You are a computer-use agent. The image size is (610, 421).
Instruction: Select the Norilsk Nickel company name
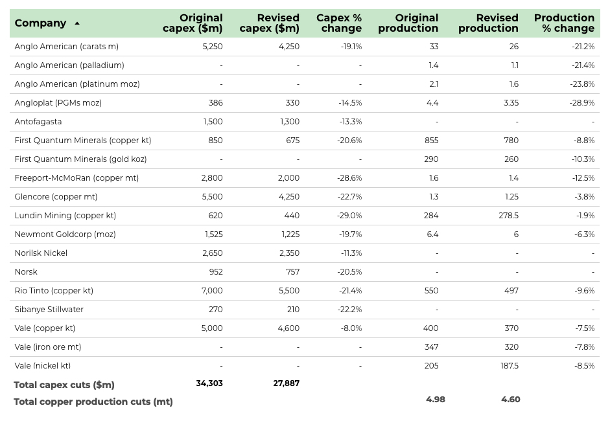coord(41,253)
